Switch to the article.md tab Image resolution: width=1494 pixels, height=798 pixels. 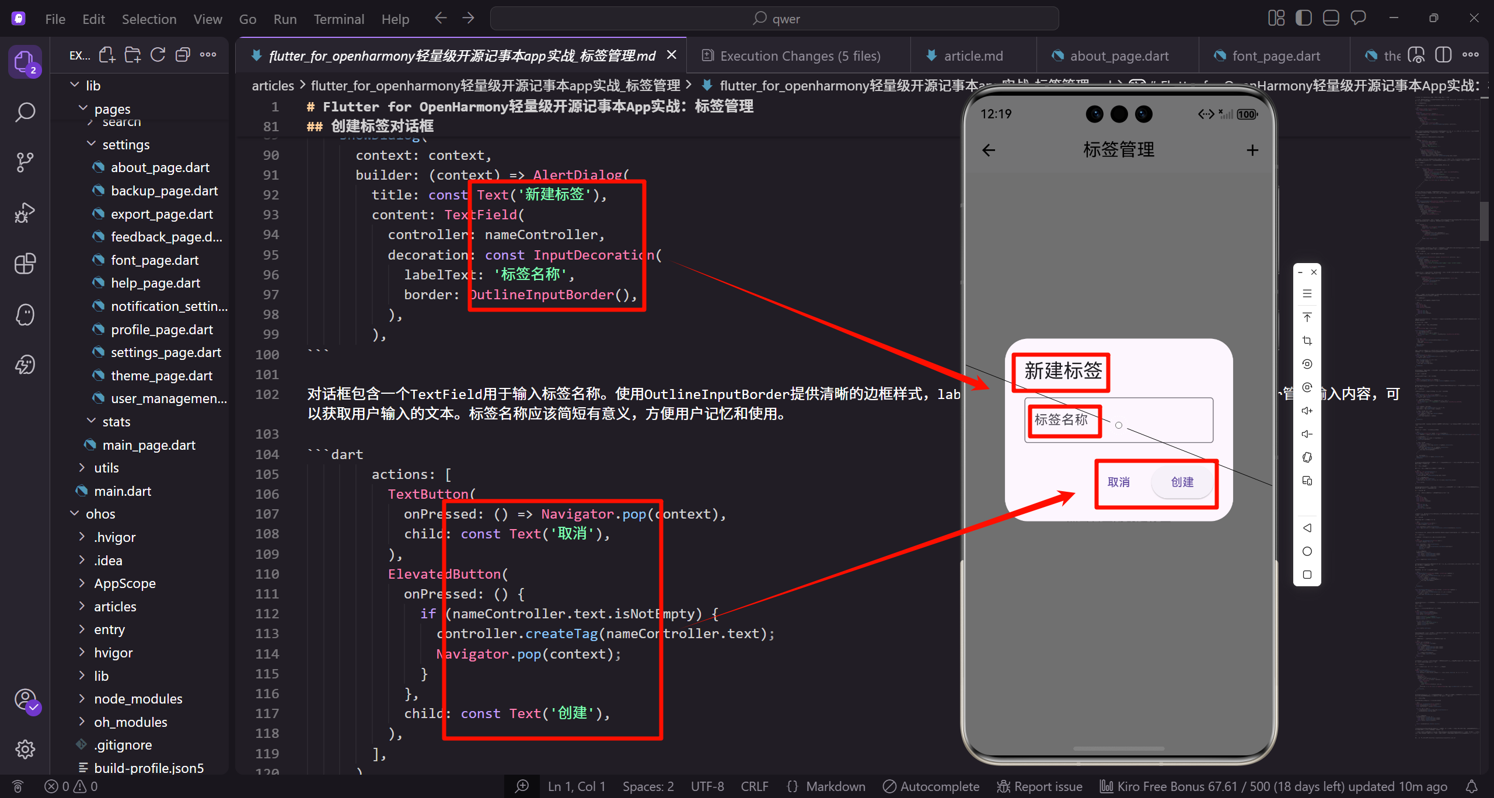(973, 55)
